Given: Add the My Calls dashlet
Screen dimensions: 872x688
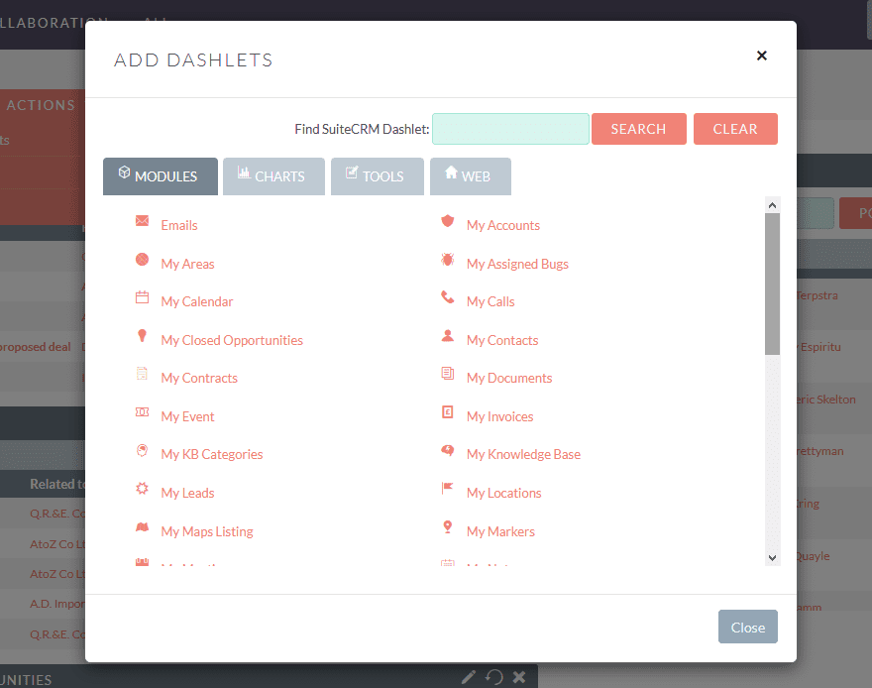Looking at the screenshot, I should [490, 301].
